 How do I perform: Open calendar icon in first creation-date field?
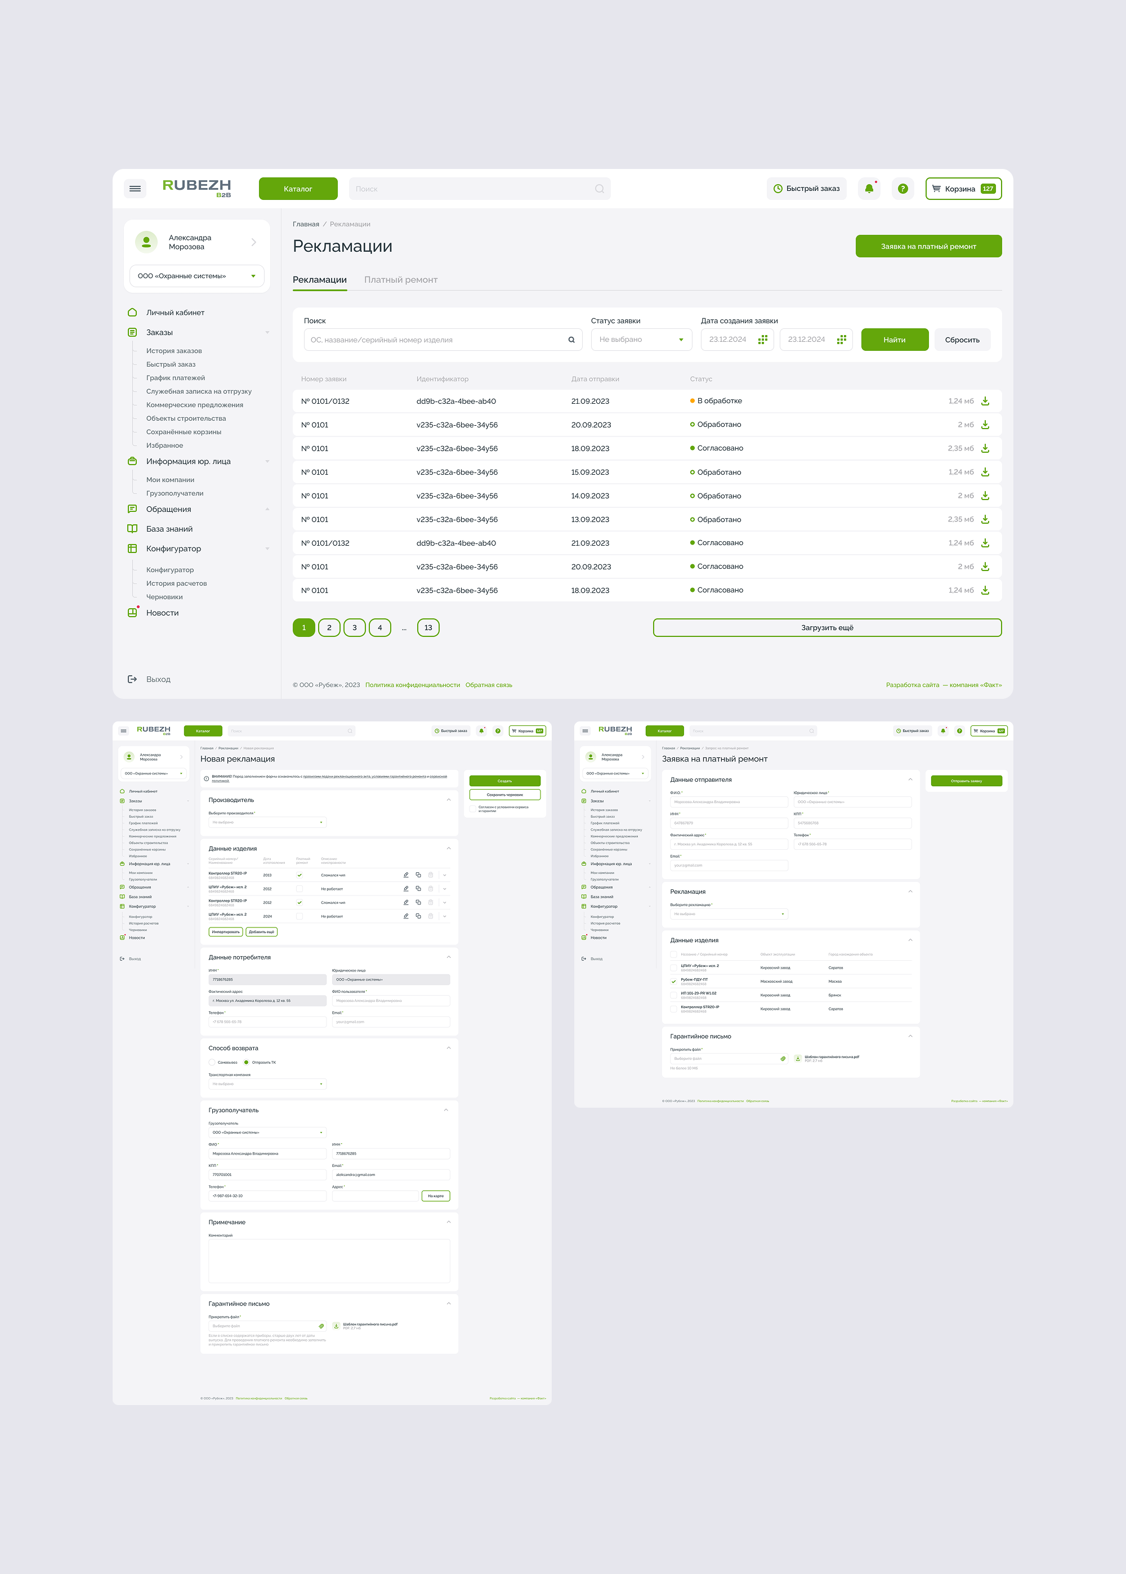pyautogui.click(x=763, y=340)
